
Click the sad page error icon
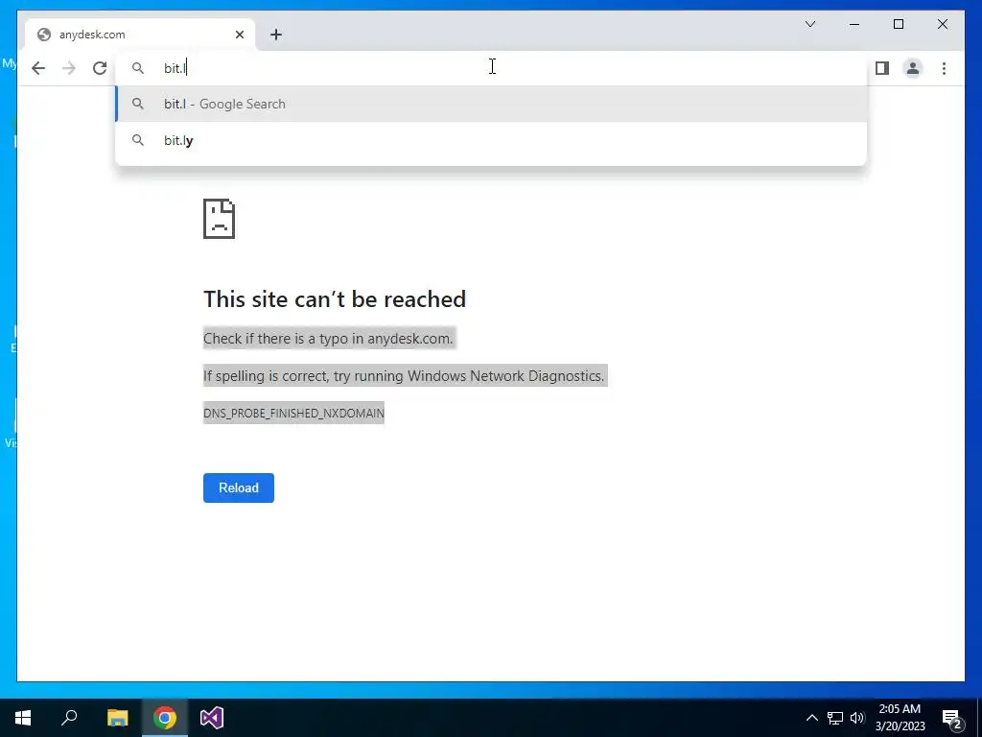tap(220, 219)
